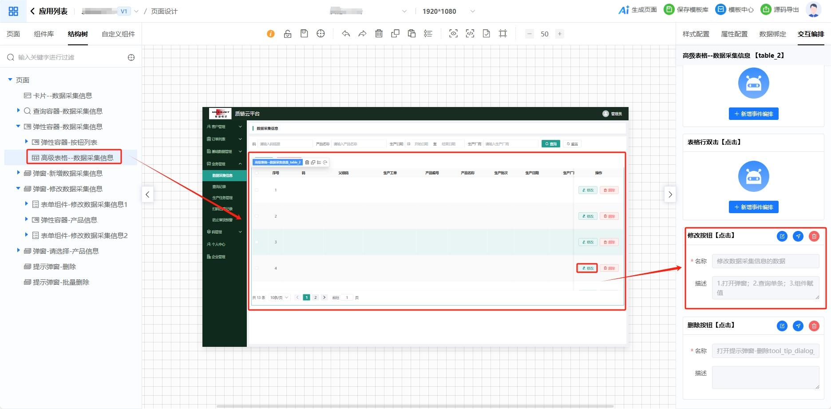The width and height of the screenshot is (831, 409).
Task: Click 新增事件编排 under 表格行双击【点击】
Action: [753, 207]
